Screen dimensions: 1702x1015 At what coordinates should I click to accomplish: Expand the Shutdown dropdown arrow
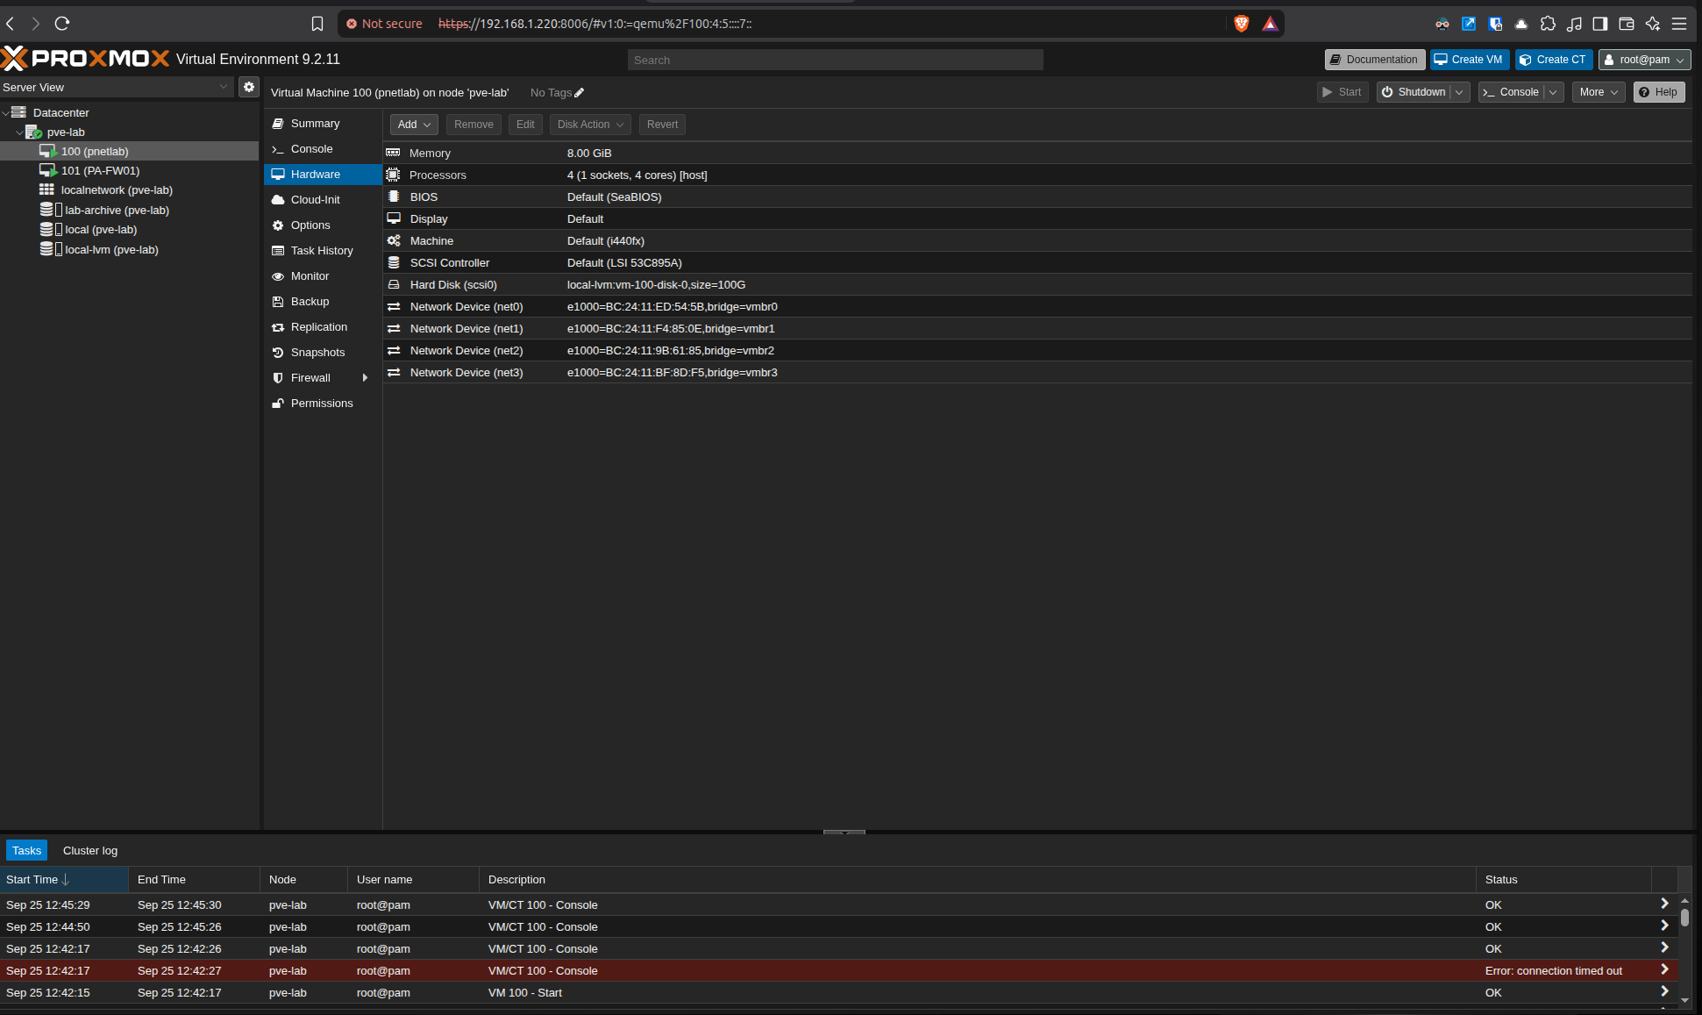[x=1459, y=92]
